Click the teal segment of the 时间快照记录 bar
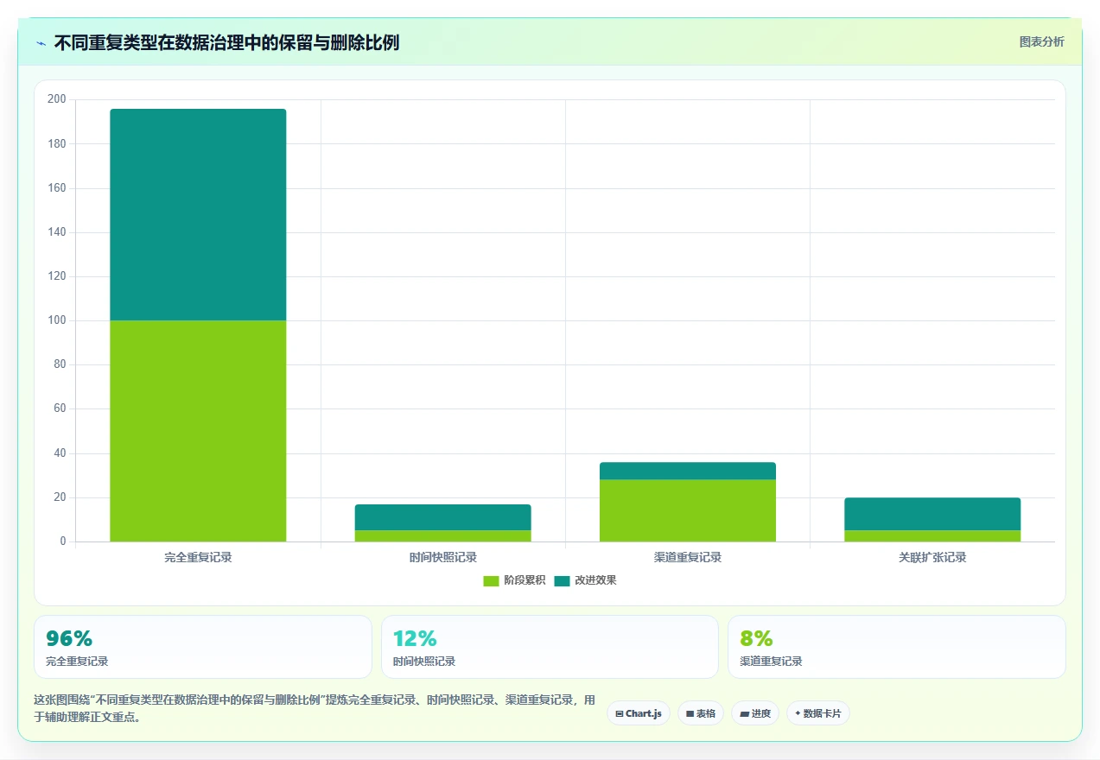 (442, 517)
